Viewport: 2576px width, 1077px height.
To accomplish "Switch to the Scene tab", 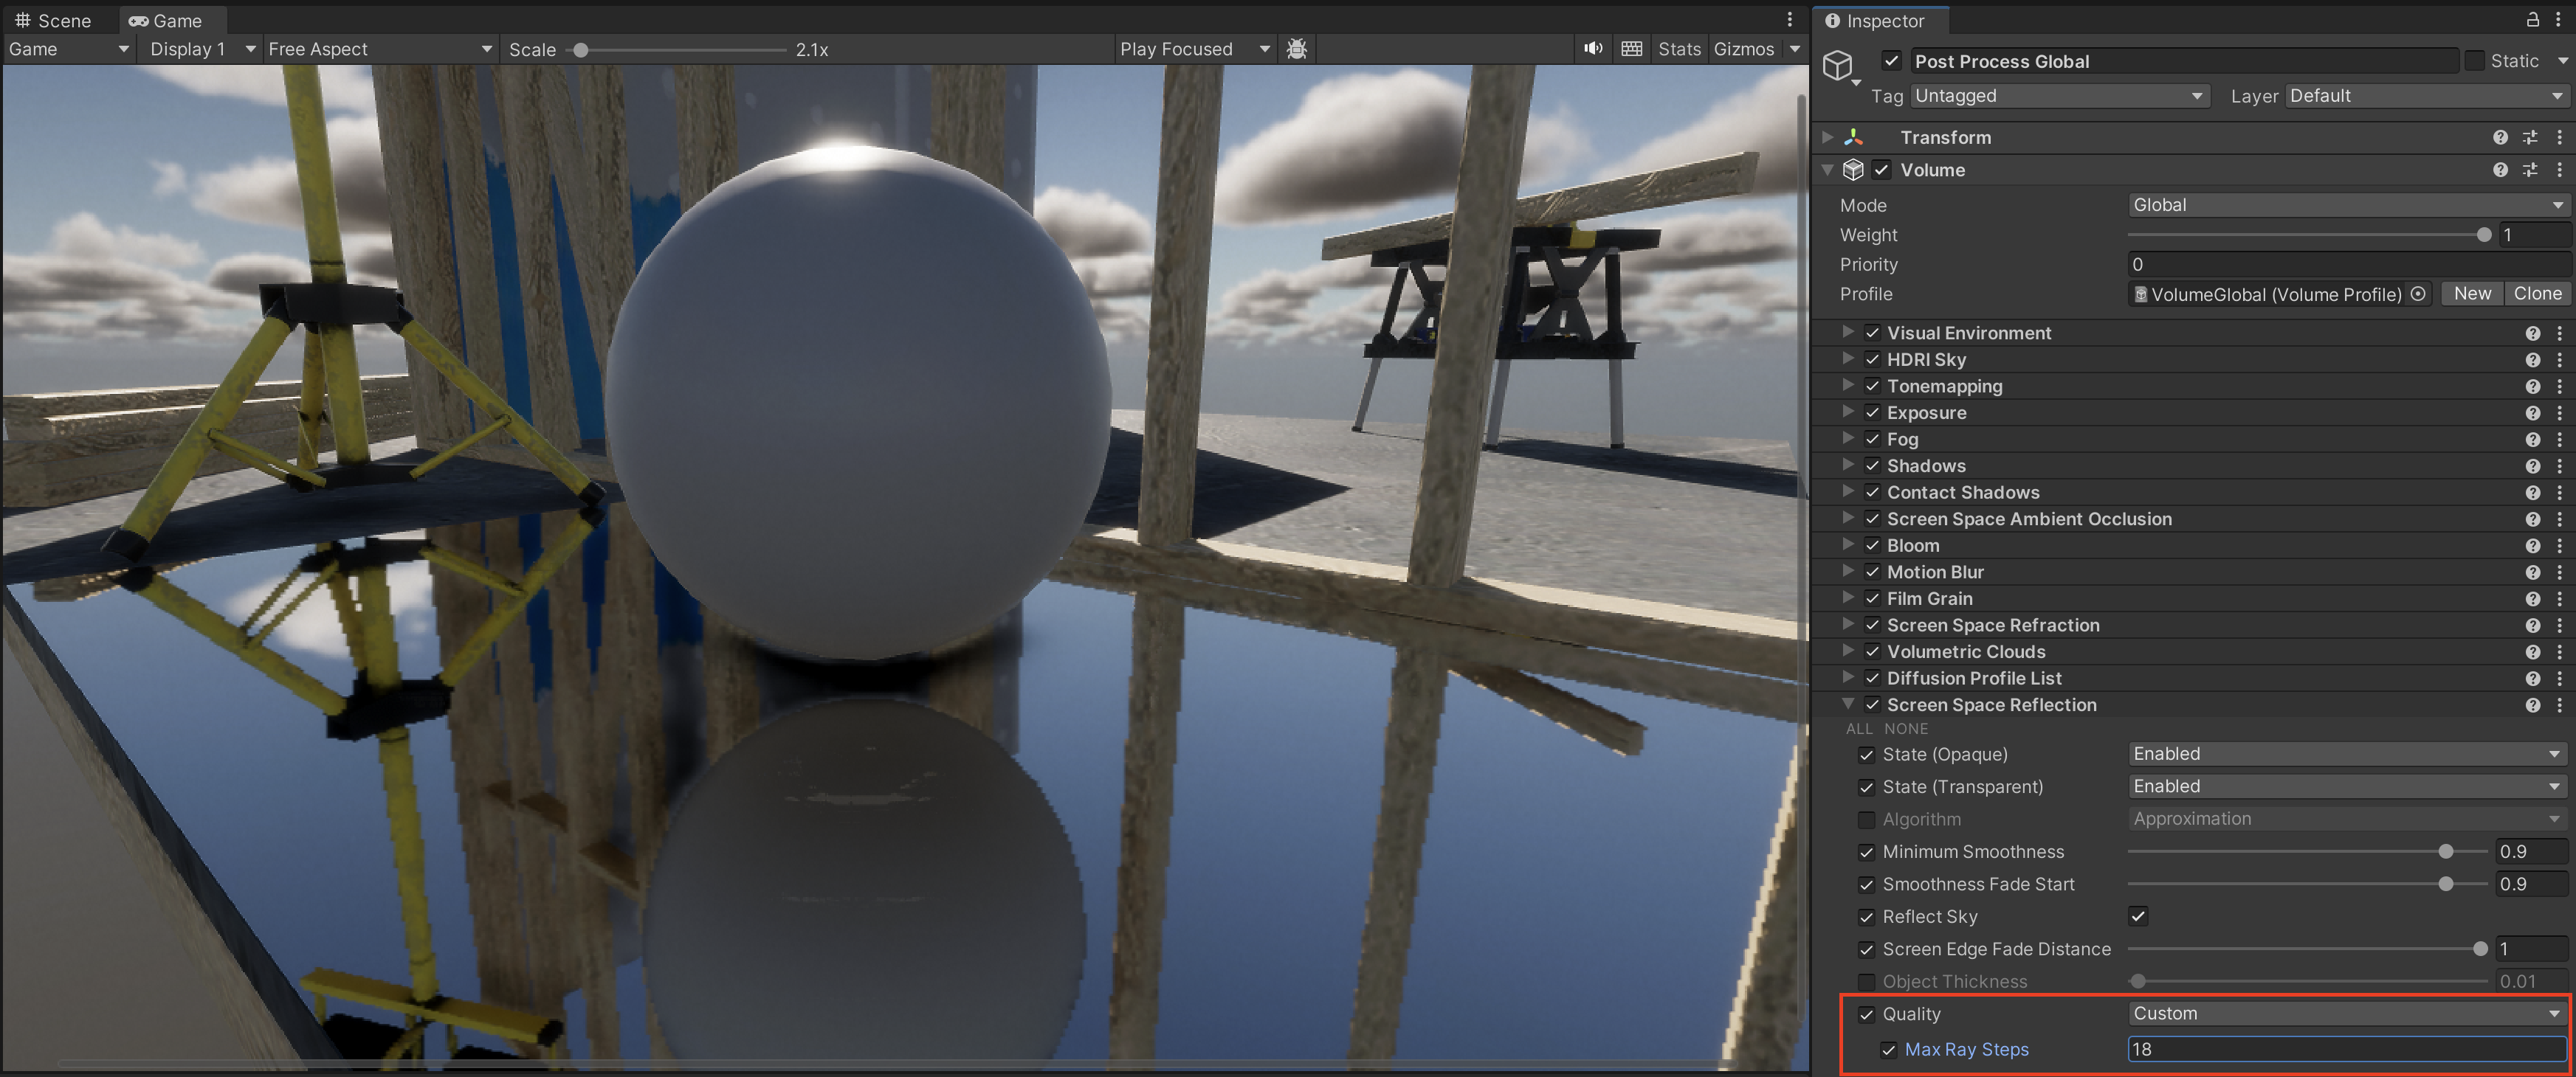I will pyautogui.click(x=54, y=20).
